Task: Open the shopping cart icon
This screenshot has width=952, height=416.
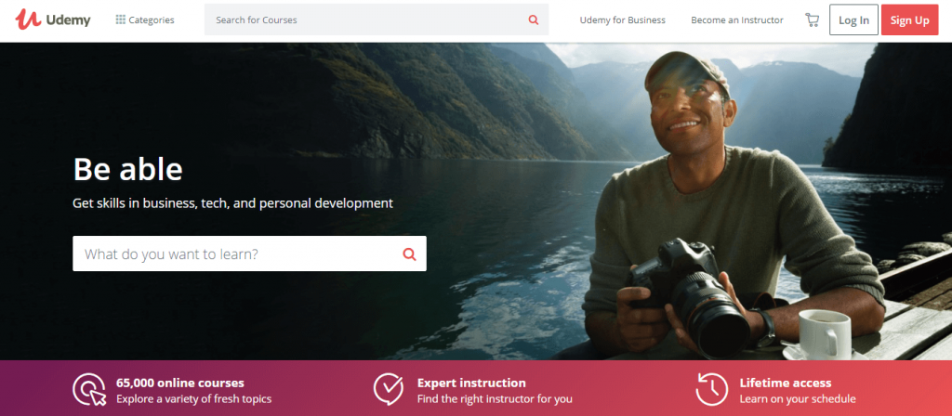Action: tap(812, 20)
